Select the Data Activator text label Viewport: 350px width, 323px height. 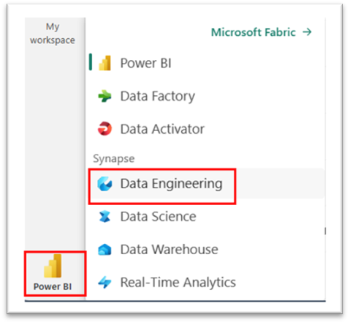click(x=162, y=129)
